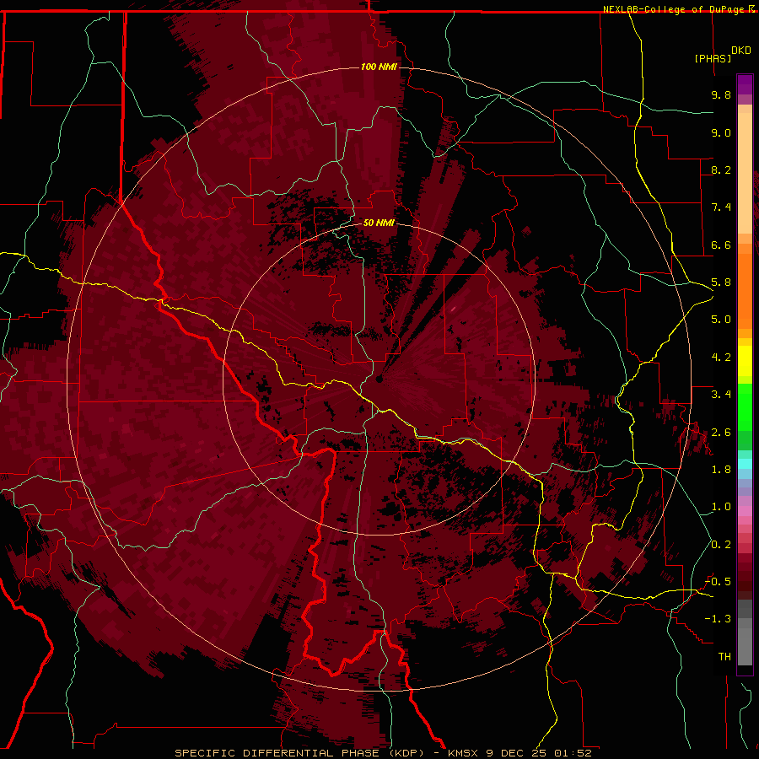Viewport: 759px width, 759px height.
Task: Click the [PHAS] legend heading
Action: 713,58
